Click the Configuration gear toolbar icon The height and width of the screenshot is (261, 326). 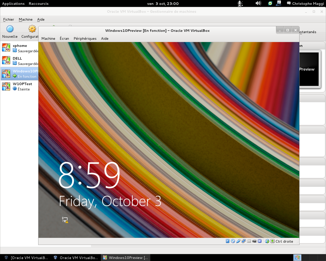pos(32,29)
